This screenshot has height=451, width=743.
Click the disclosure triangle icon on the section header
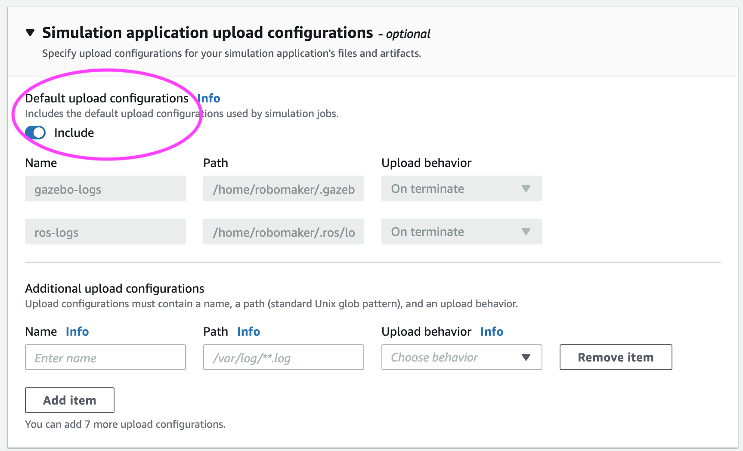[x=30, y=32]
